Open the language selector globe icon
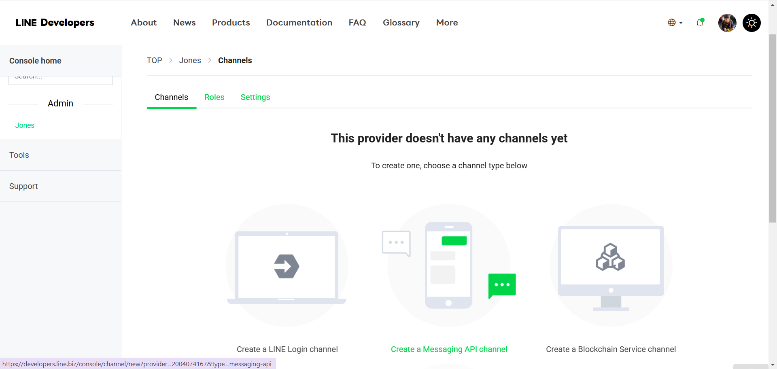This screenshot has height=369, width=777. point(672,23)
